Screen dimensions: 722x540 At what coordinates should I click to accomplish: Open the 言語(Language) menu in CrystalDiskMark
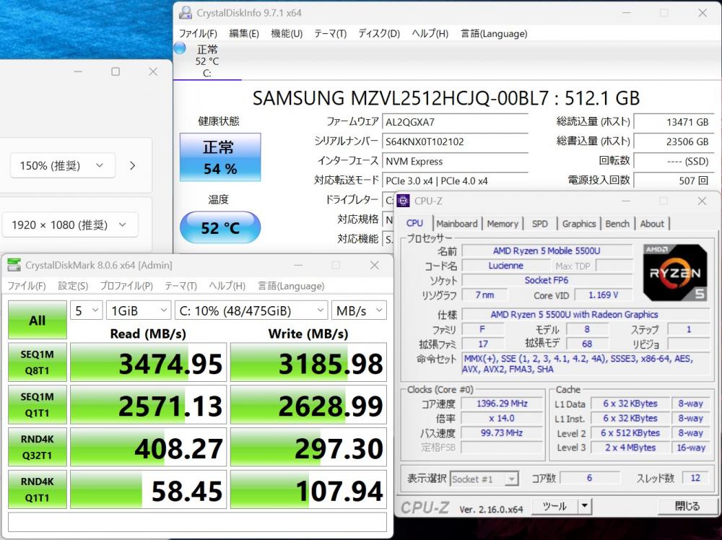click(291, 286)
